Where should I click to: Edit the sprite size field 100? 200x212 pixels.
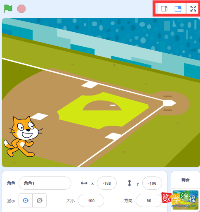(91, 200)
